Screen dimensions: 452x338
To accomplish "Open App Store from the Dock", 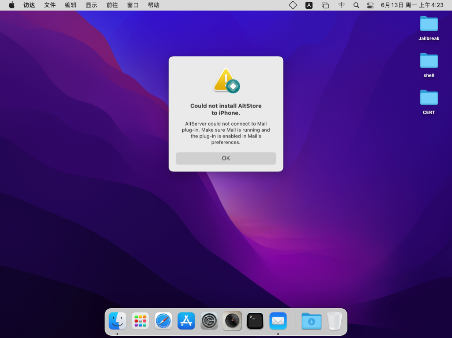I will pyautogui.click(x=186, y=321).
